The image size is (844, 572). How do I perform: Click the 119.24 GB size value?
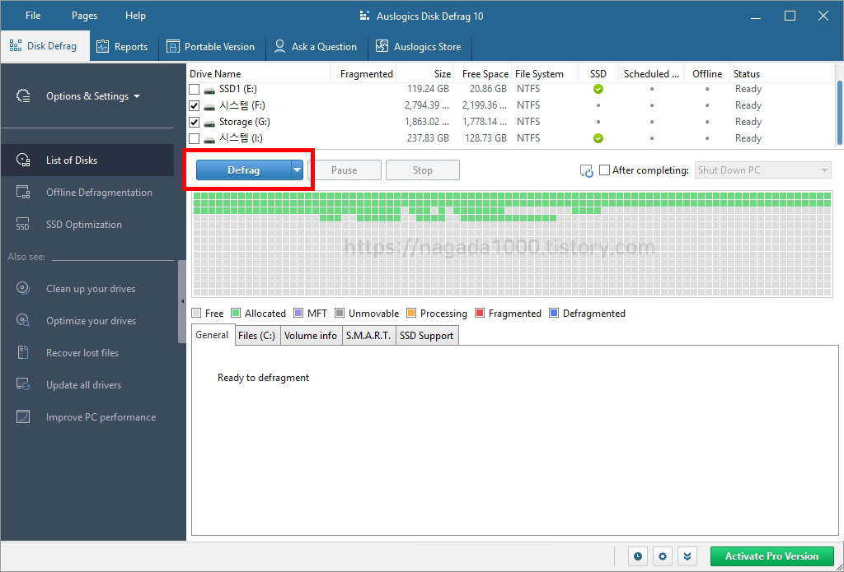coord(428,89)
